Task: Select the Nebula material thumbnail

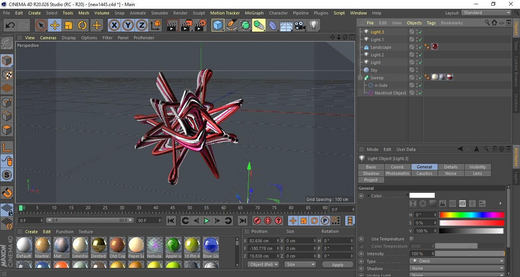Action: pyautogui.click(x=154, y=245)
